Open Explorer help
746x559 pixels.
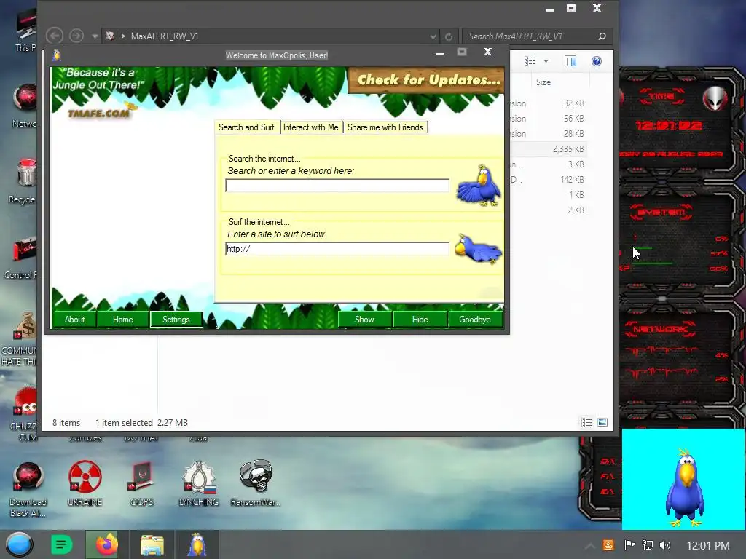coord(597,61)
